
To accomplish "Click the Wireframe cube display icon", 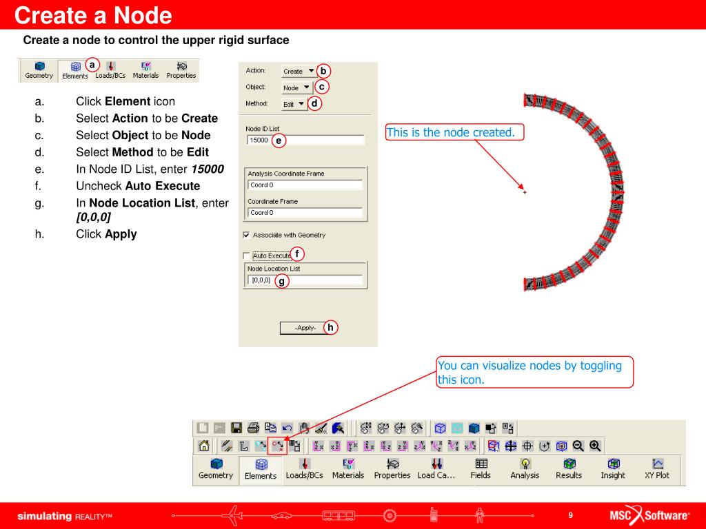I will click(441, 428).
